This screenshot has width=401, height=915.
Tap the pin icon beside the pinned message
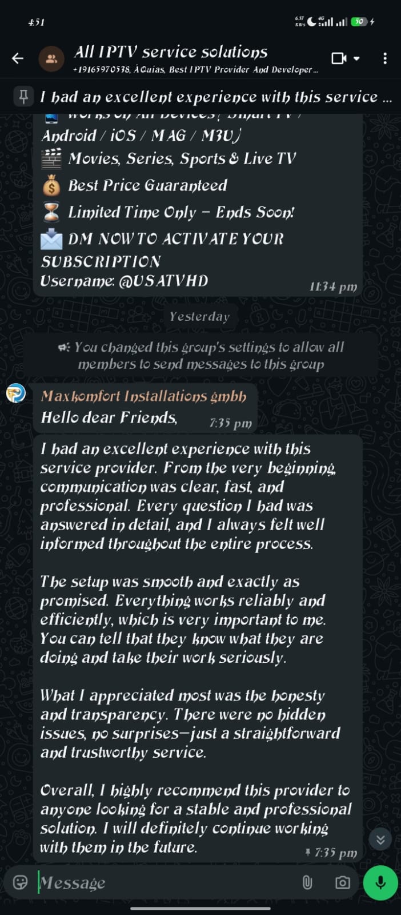tap(22, 96)
